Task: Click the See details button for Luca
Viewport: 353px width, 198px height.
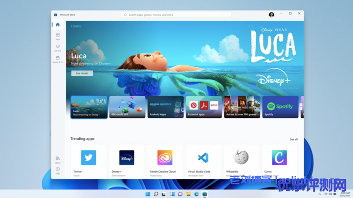Action: click(82, 73)
